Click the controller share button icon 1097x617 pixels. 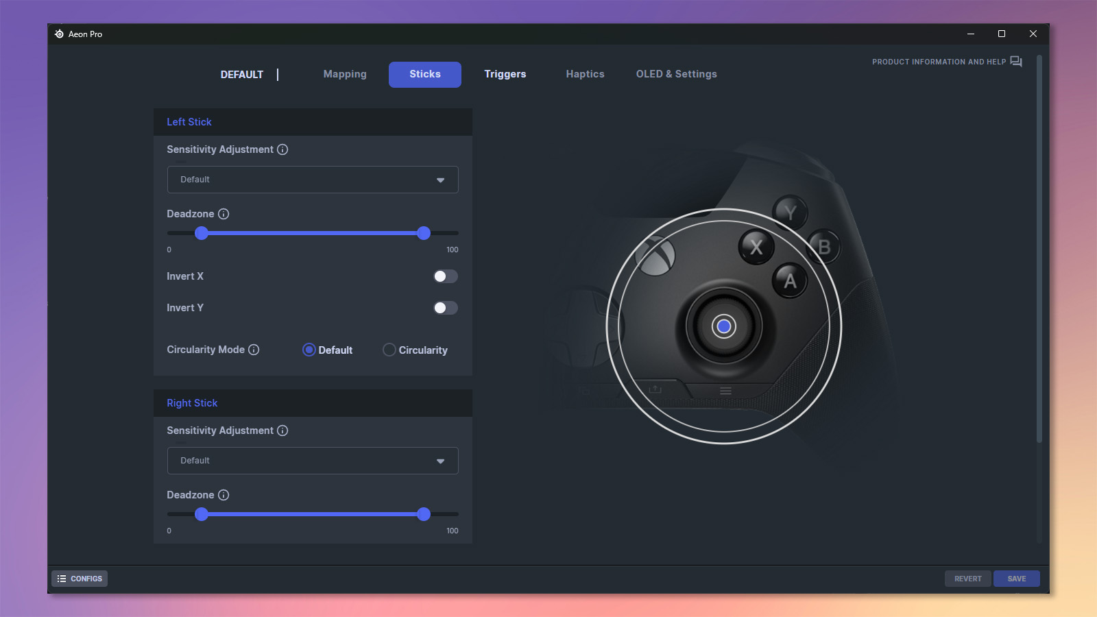(655, 389)
